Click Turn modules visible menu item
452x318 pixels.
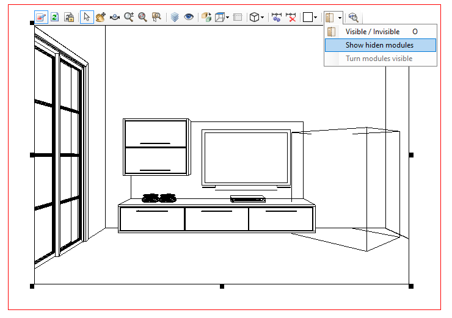pyautogui.click(x=381, y=59)
